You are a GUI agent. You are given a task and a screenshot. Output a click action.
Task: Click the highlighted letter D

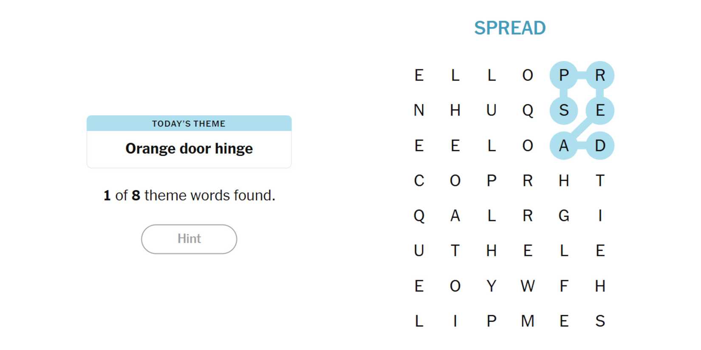tap(600, 146)
